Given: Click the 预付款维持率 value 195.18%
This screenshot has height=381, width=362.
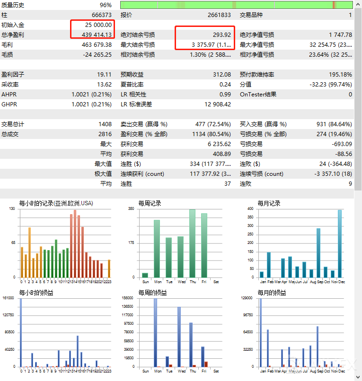Looking at the screenshot, I should (x=340, y=75).
